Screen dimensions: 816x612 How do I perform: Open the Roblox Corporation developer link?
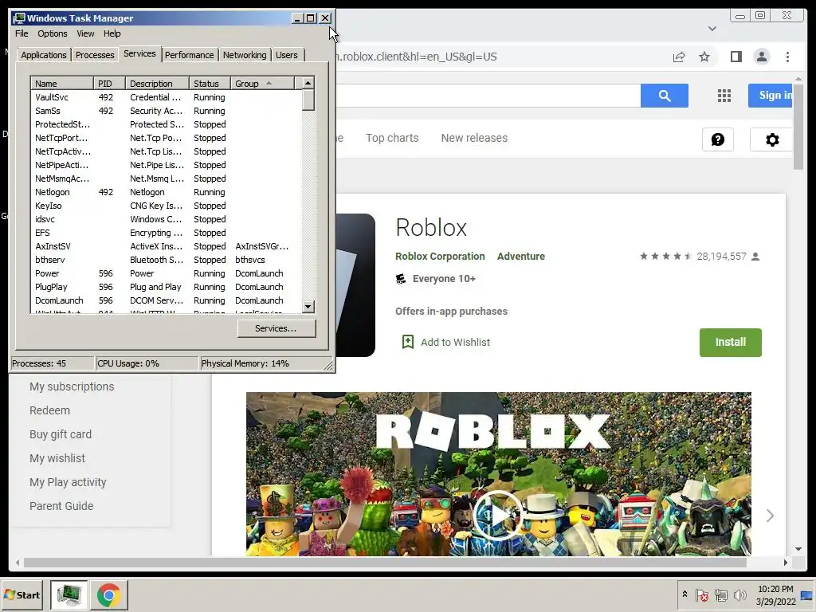tap(440, 256)
